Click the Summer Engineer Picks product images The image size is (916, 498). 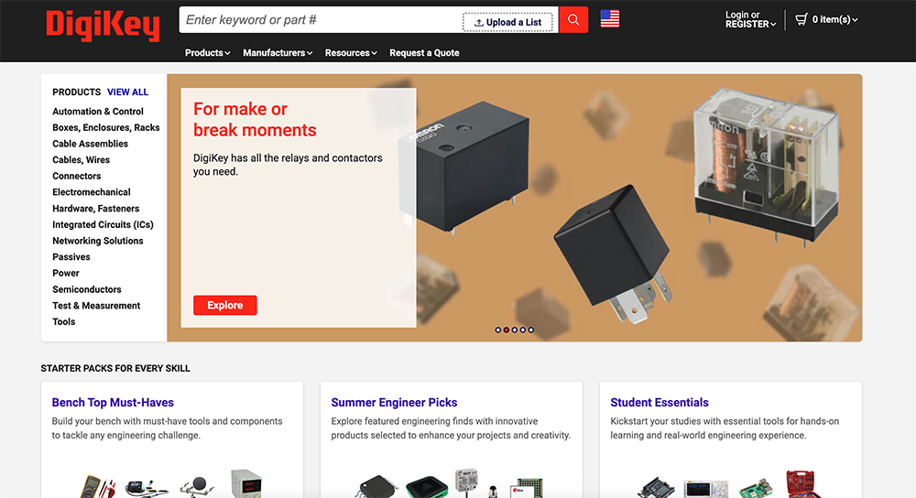click(451, 483)
